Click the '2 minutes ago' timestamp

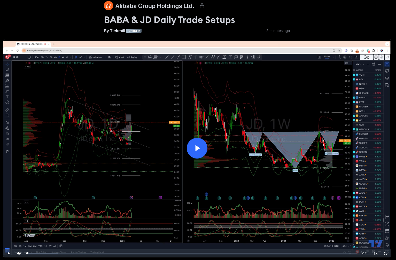[x=278, y=31]
